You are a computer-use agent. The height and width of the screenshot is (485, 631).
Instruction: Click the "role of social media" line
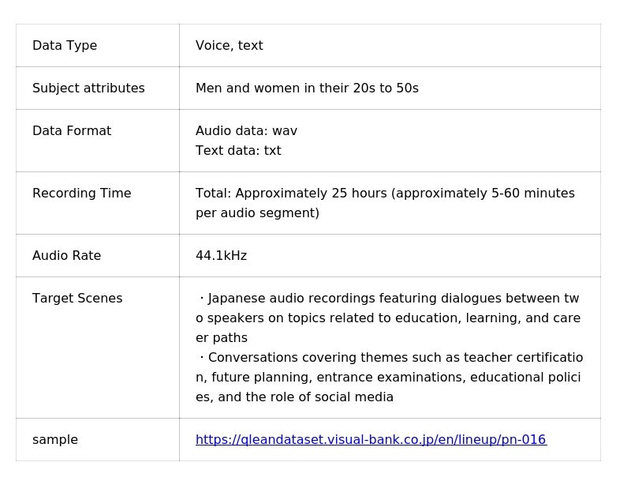pyautogui.click(x=294, y=397)
